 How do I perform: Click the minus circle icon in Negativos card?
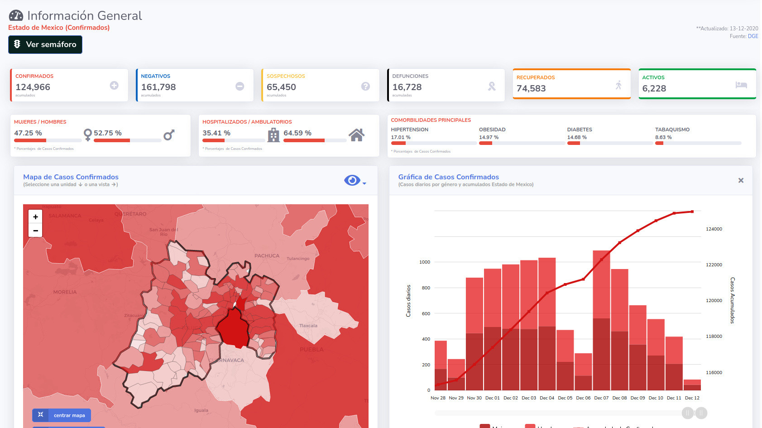pyautogui.click(x=240, y=86)
